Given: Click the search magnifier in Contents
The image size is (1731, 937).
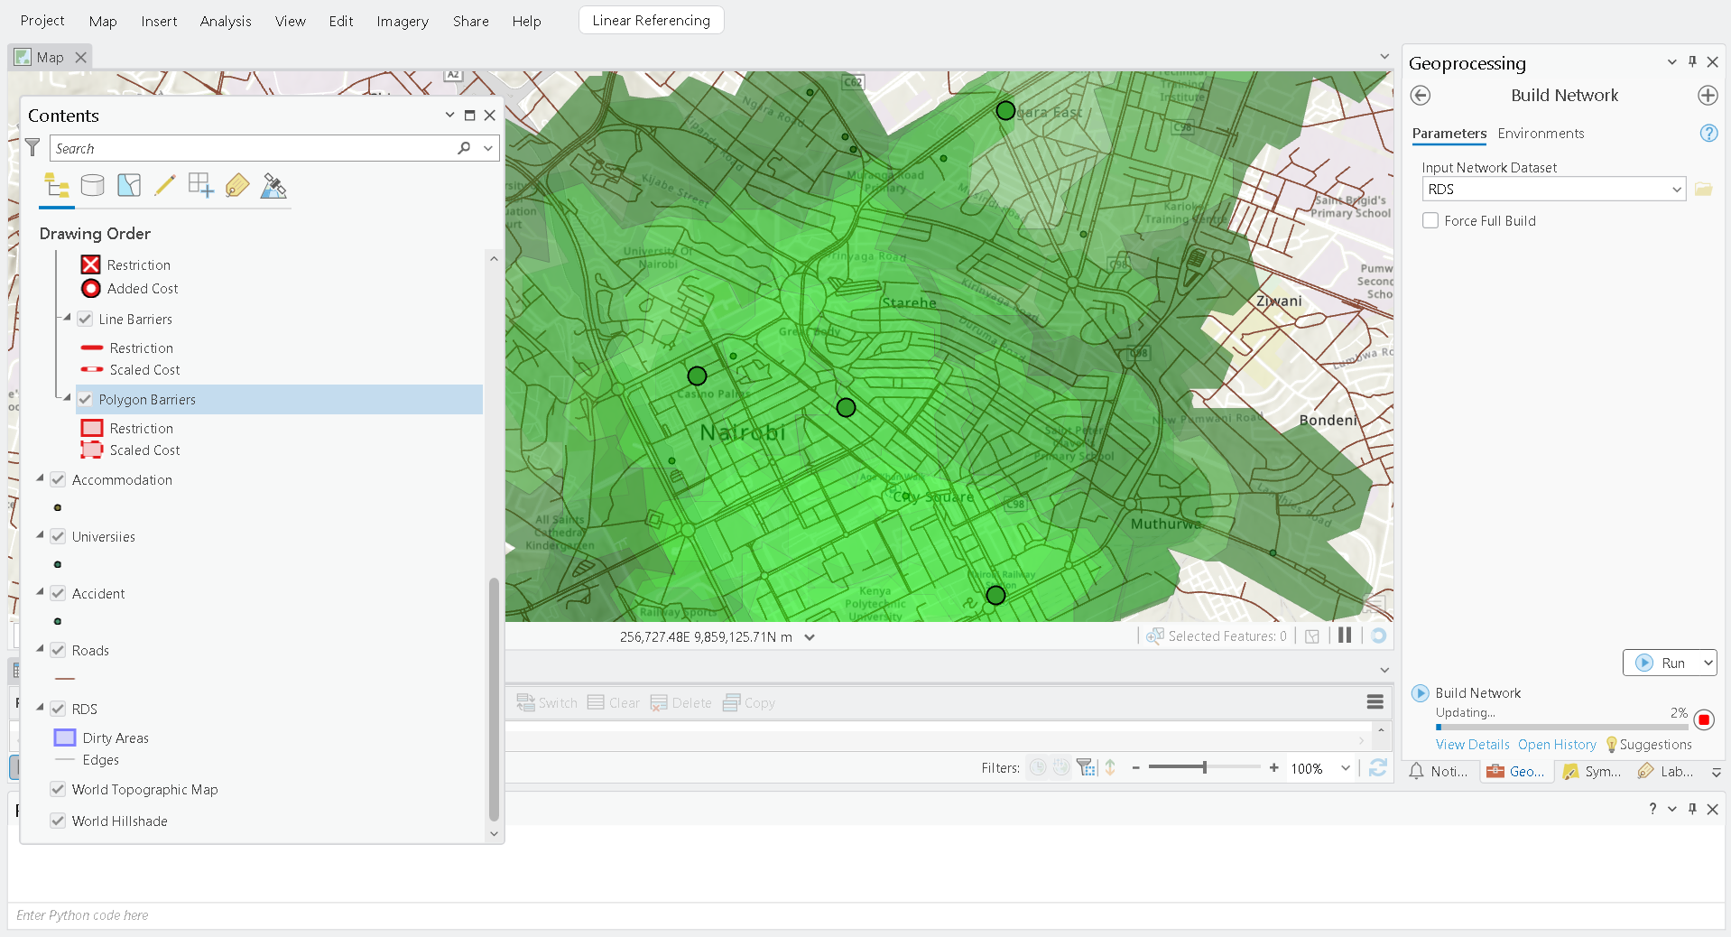Looking at the screenshot, I should click(x=464, y=148).
